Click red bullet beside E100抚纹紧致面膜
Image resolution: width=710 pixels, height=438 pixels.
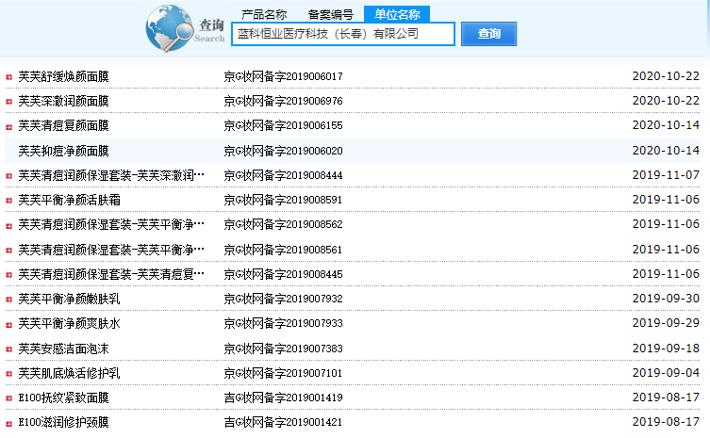tap(8, 398)
